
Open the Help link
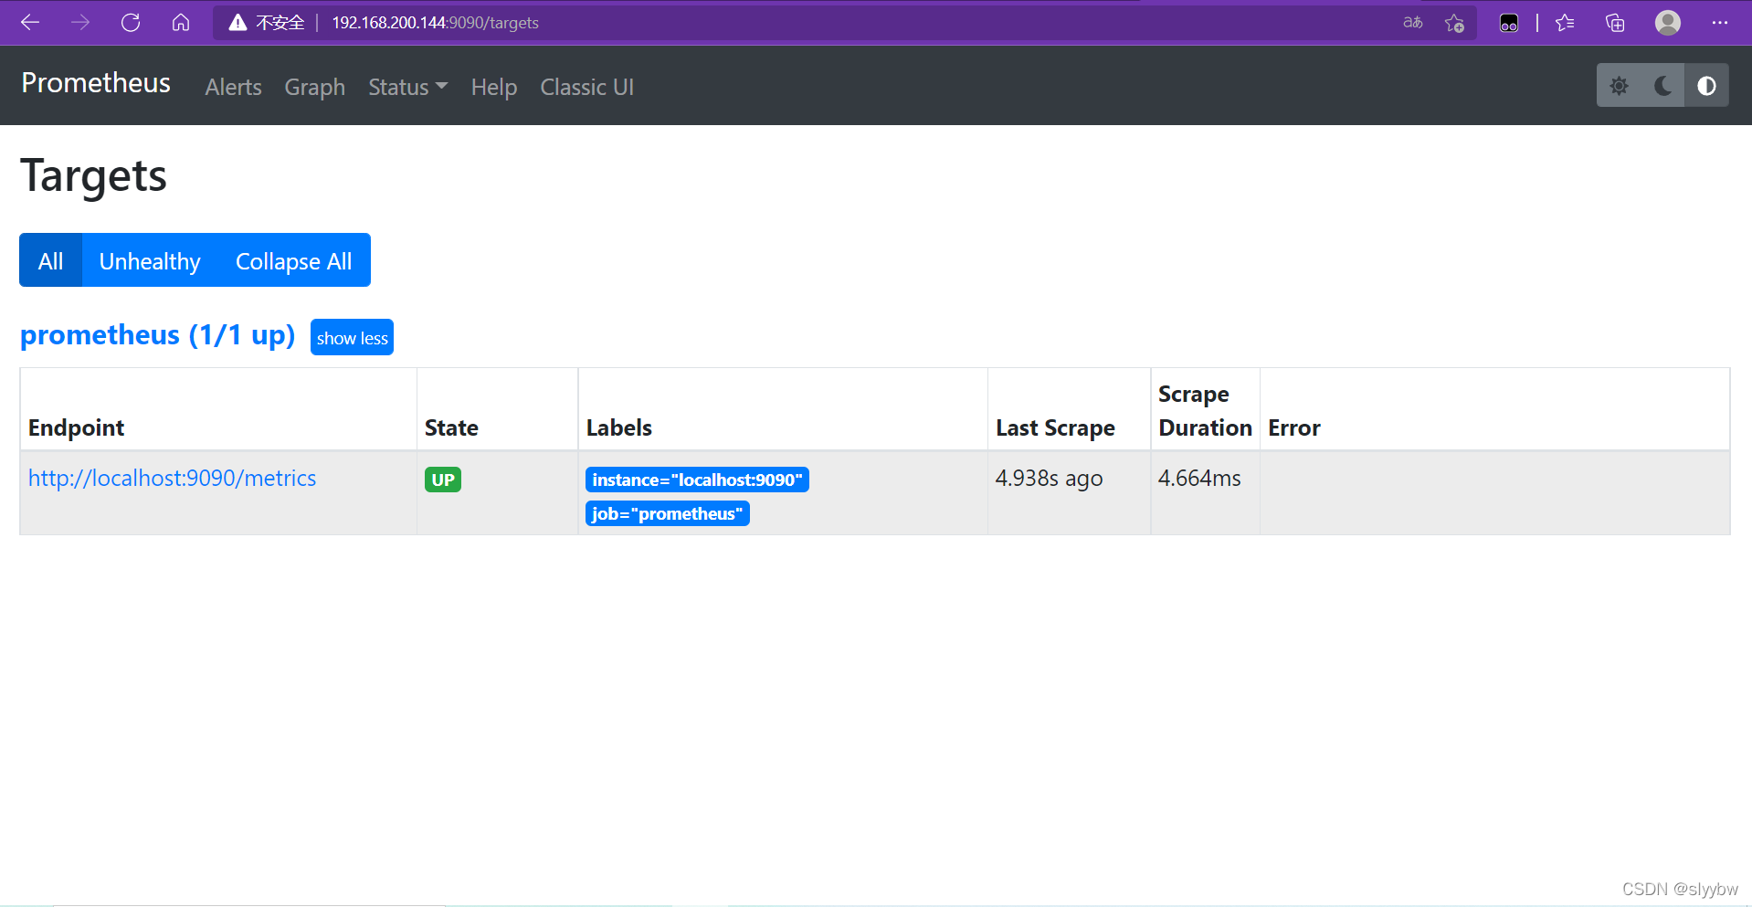[494, 87]
